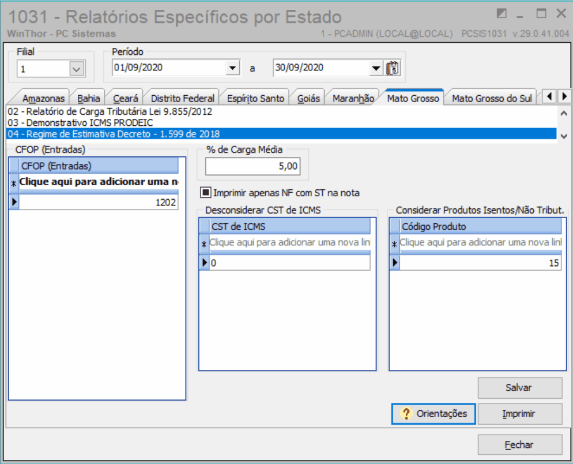Image resolution: width=573 pixels, height=464 pixels.
Task: Switch to the Amazonas tab
Action: coord(43,99)
